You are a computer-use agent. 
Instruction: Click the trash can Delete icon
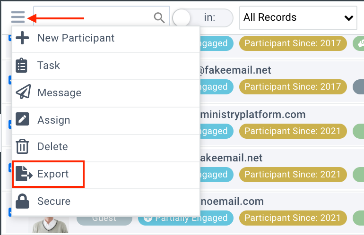[22, 147]
